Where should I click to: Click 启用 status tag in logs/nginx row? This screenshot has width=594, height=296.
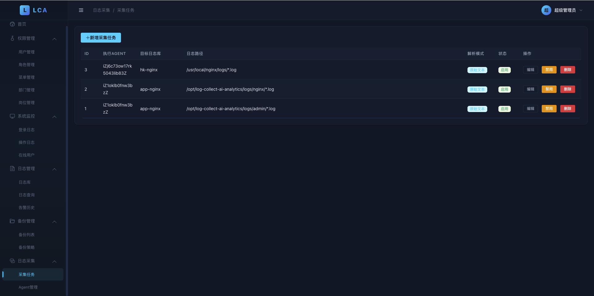coord(505,90)
